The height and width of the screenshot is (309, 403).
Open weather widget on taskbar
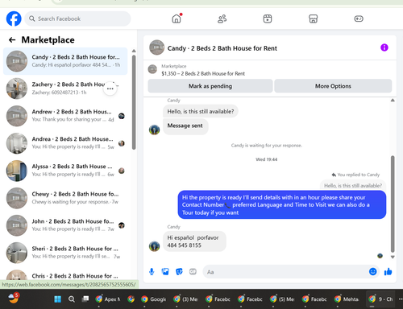[14, 298]
